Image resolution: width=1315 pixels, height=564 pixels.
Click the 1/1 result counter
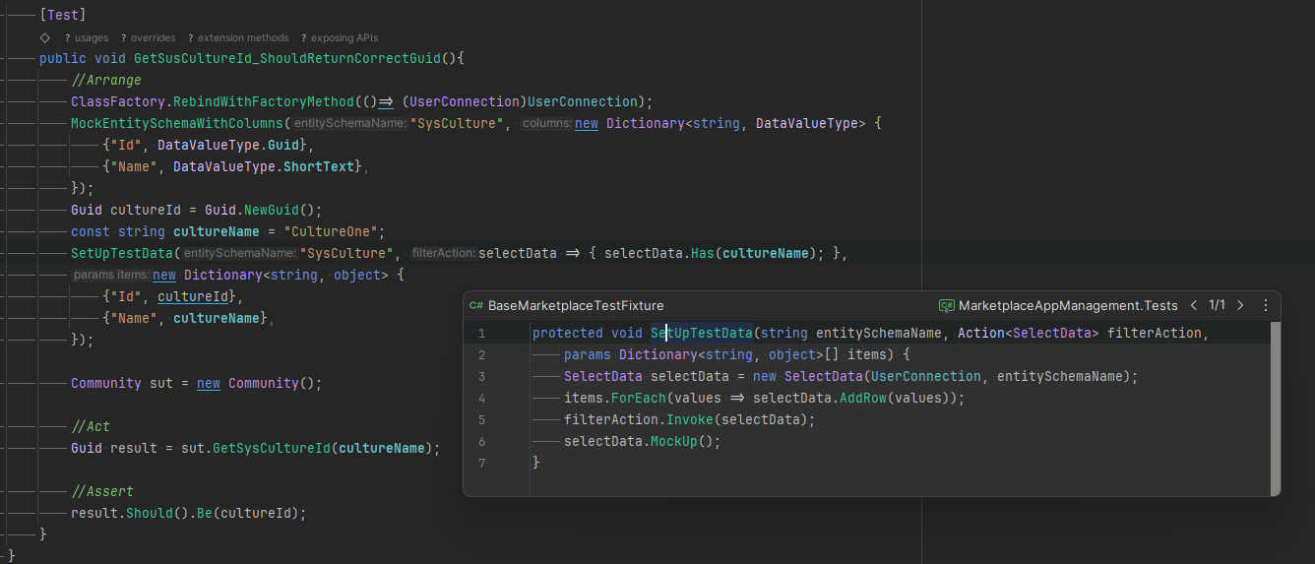tap(1217, 306)
